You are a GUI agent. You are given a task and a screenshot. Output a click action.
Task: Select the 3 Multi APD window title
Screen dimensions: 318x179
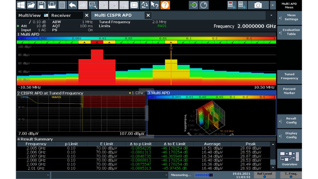[x=159, y=93]
